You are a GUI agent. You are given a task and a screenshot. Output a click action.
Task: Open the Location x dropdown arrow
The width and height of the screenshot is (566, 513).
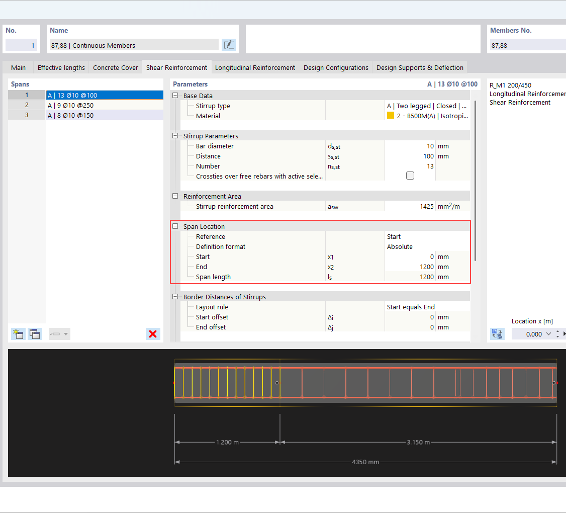[x=548, y=334]
